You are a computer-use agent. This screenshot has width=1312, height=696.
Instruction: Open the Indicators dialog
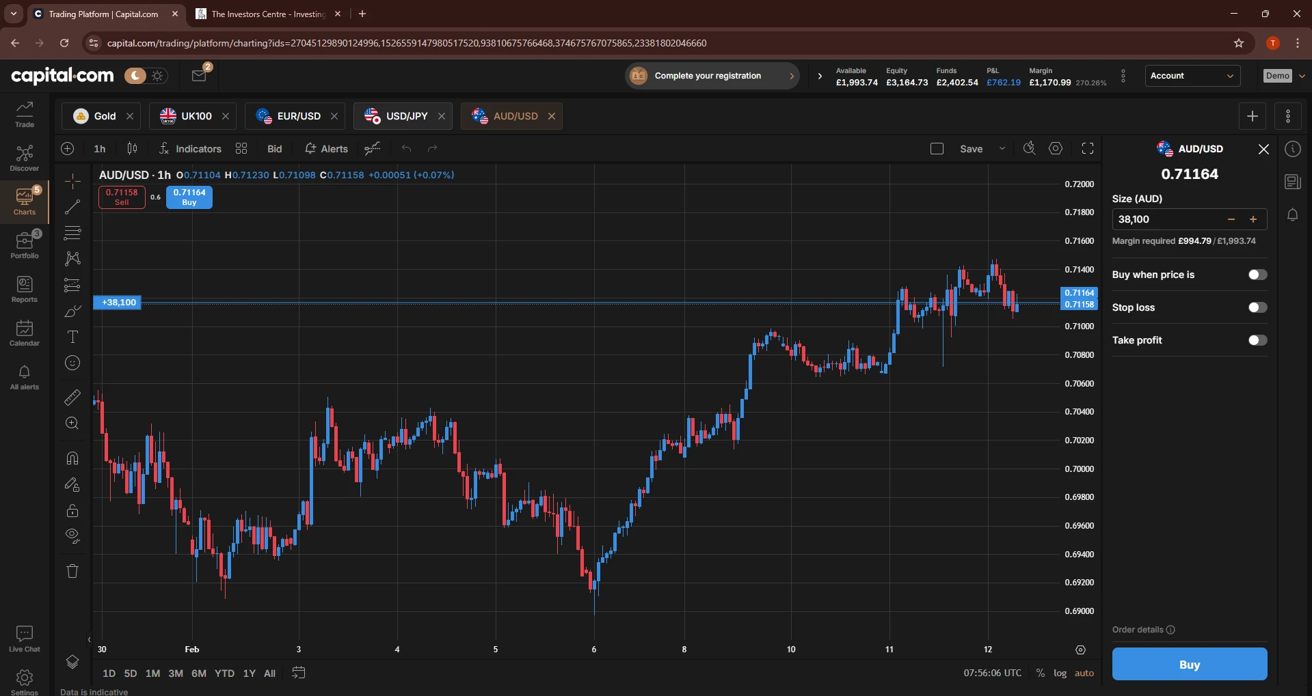(x=190, y=149)
